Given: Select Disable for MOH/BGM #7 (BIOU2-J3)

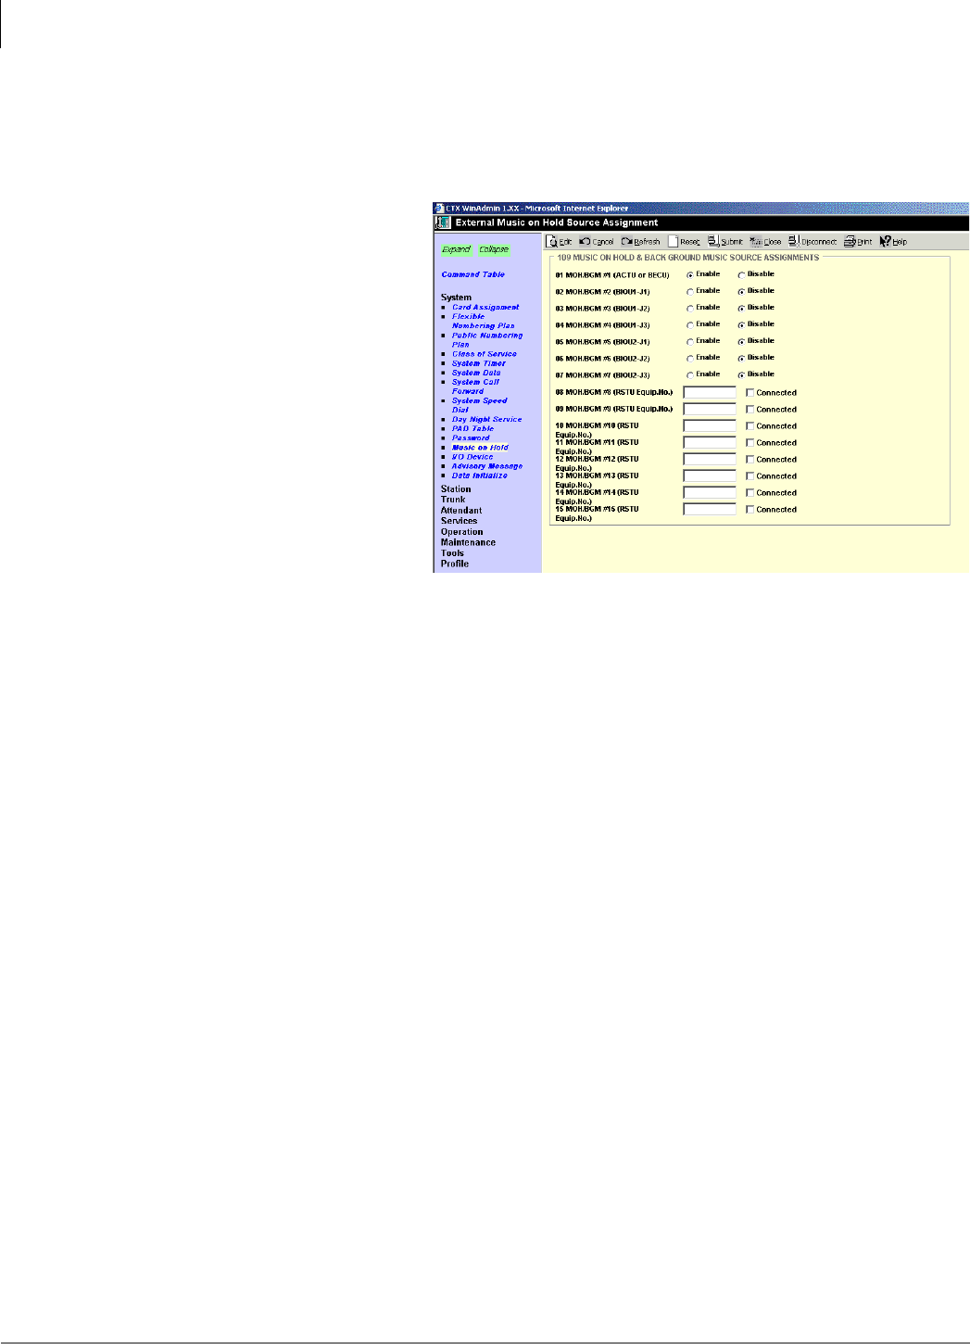Looking at the screenshot, I should tap(741, 374).
